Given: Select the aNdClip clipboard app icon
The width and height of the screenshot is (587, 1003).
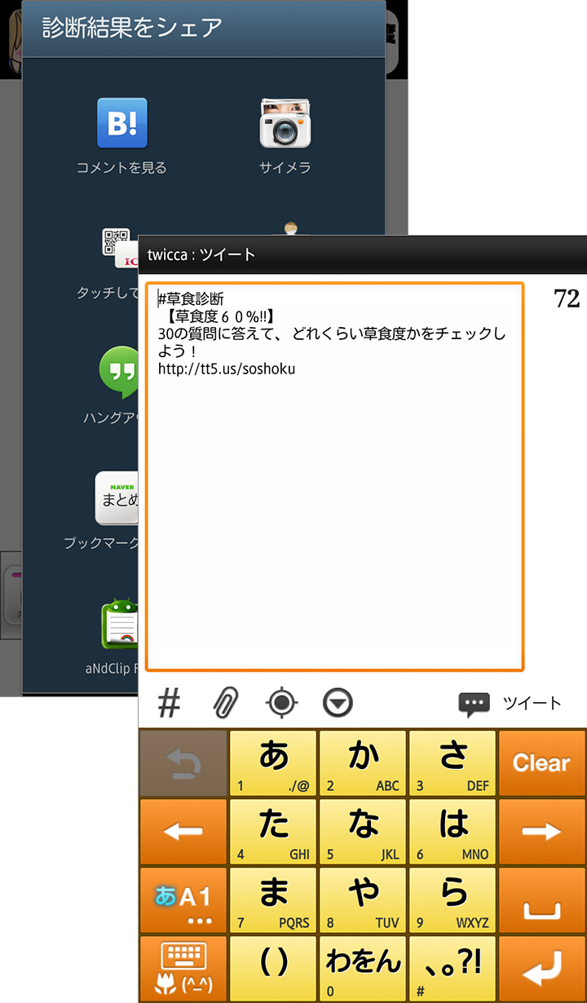Looking at the screenshot, I should (x=119, y=625).
